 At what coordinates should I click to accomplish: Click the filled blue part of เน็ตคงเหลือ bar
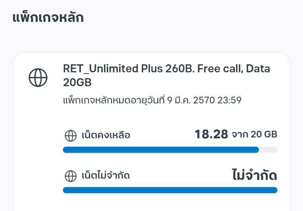160,150
